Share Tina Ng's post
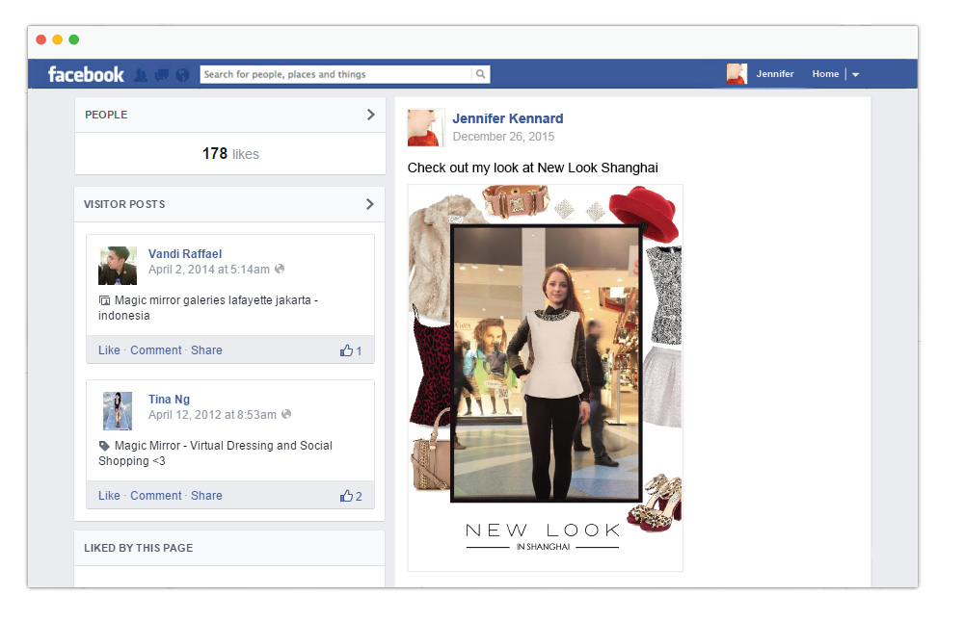This screenshot has height=621, width=964. click(206, 496)
